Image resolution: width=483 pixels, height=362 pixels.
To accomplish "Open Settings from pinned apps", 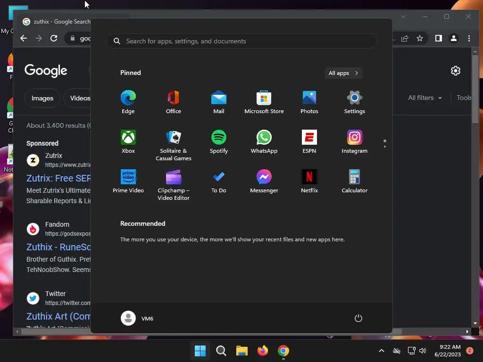I will click(x=355, y=102).
